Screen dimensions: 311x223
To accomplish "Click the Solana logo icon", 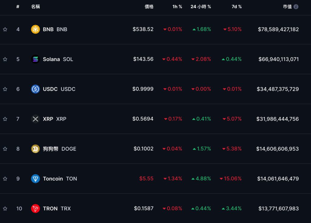I will coord(36,59).
